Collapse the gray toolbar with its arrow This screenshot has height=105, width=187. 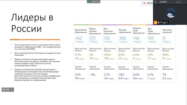[12, 90]
